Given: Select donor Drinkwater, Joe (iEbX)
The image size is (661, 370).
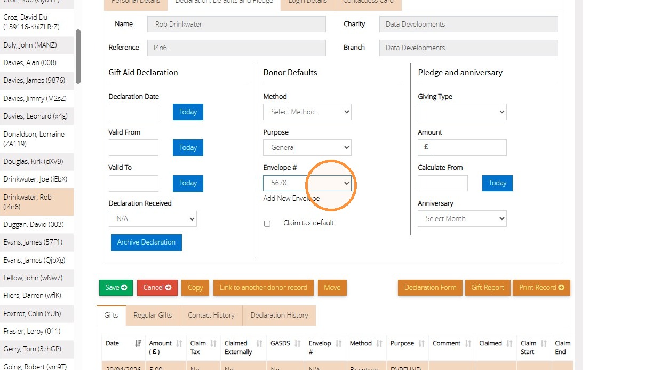Looking at the screenshot, I should tap(37, 179).
